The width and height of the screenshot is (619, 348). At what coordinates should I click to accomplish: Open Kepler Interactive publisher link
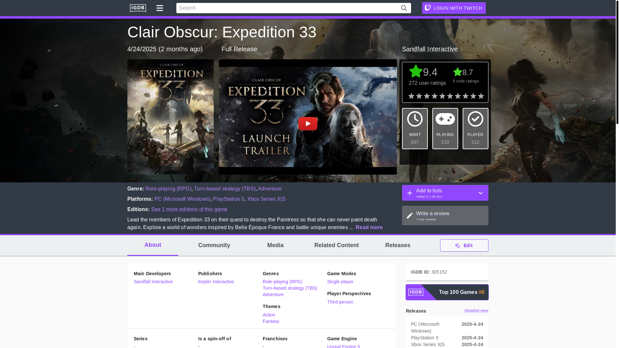click(216, 282)
